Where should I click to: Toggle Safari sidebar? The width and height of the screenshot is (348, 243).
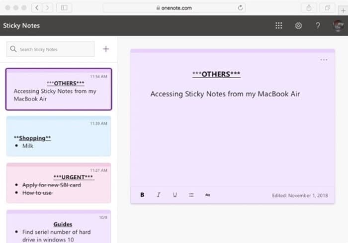click(x=64, y=8)
